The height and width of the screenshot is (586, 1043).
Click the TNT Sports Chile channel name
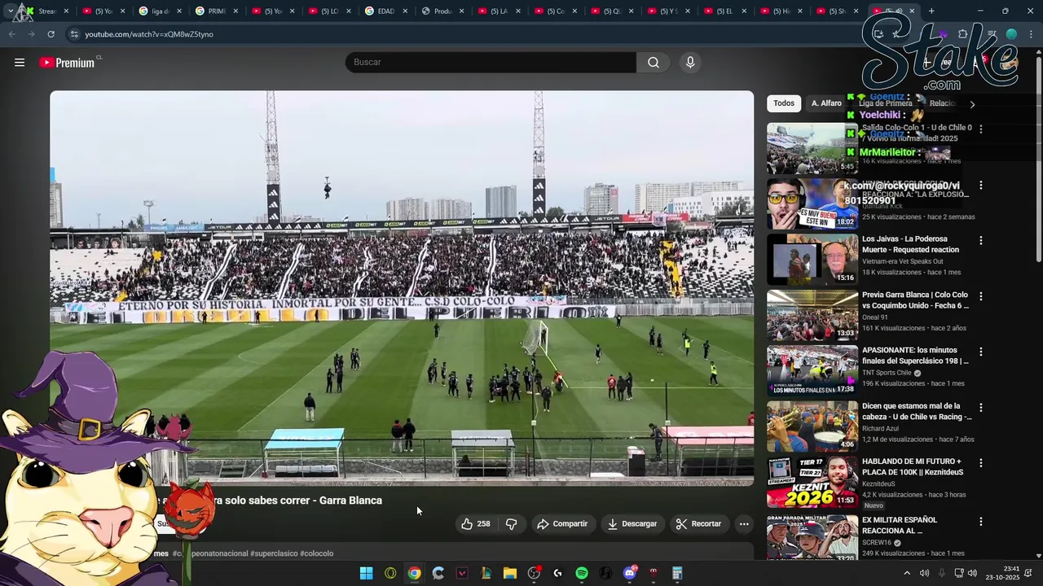point(887,373)
